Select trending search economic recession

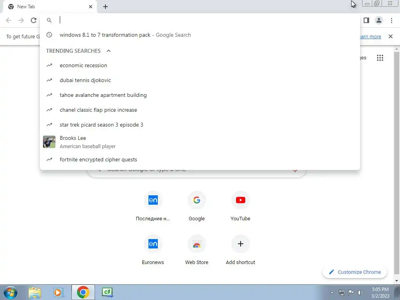[x=200, y=65]
